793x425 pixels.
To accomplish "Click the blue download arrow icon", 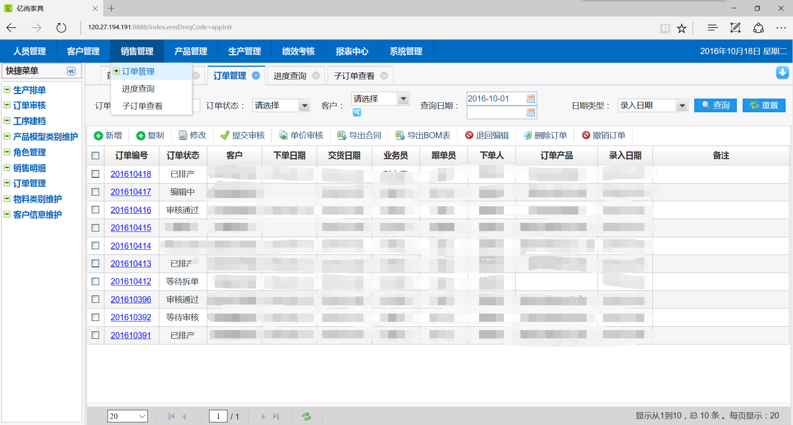I will tap(782, 73).
